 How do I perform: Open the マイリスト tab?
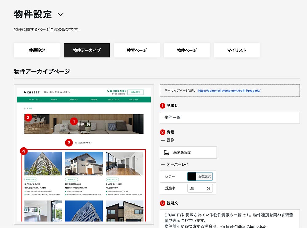coord(237,50)
